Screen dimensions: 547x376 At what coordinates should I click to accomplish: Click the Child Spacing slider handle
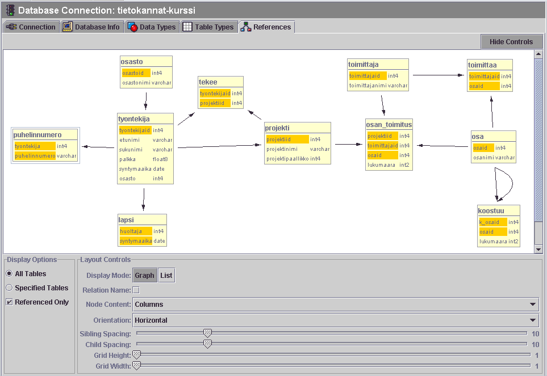point(207,344)
